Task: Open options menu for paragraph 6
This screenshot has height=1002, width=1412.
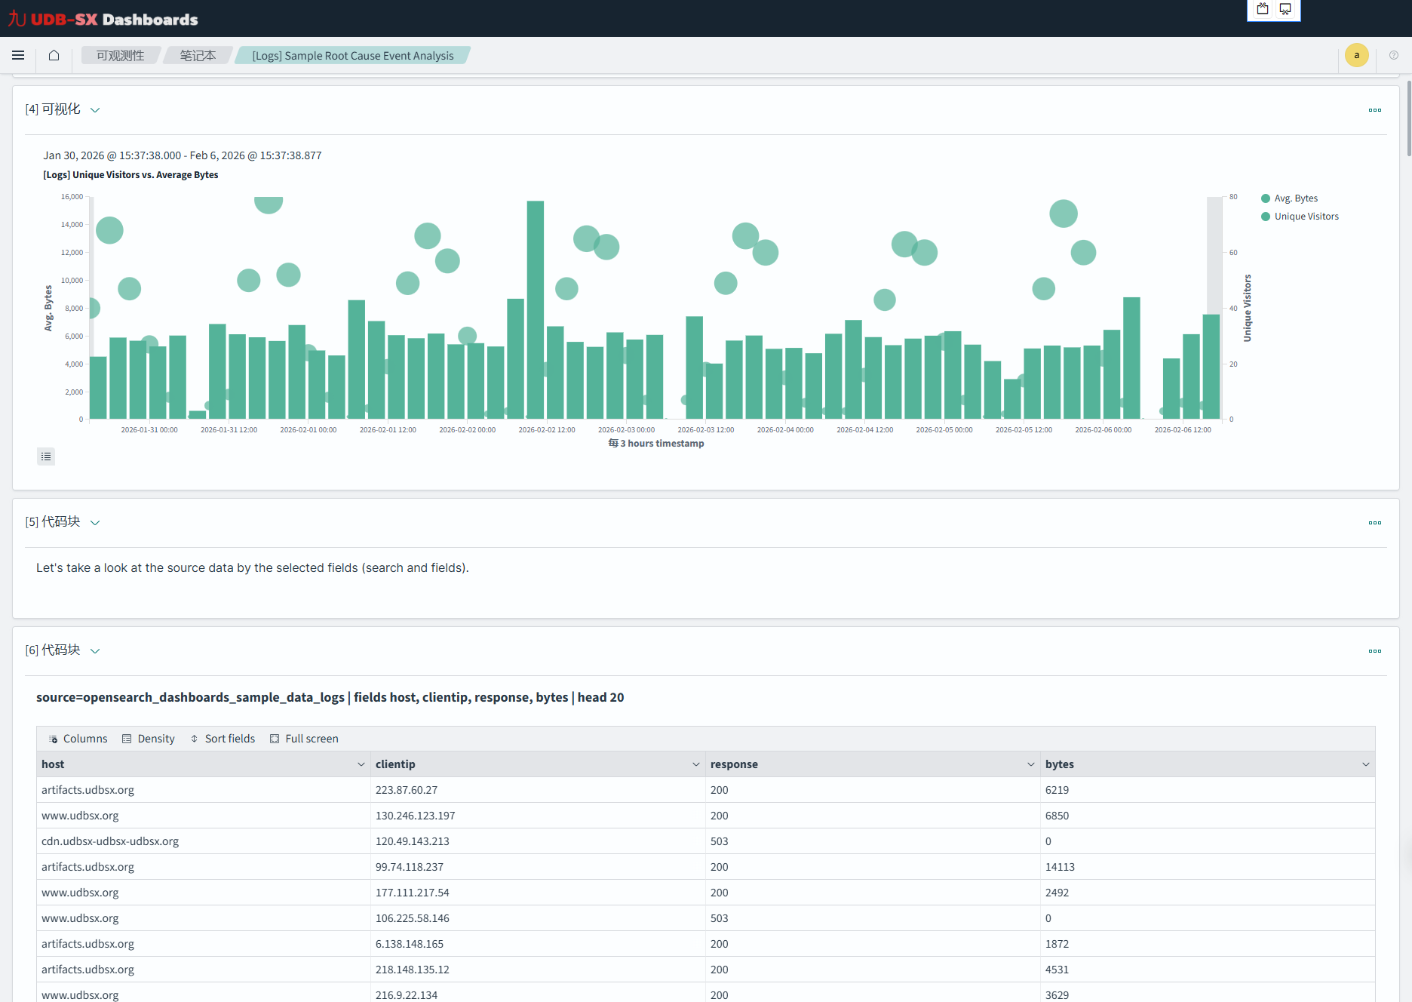Action: pyautogui.click(x=1374, y=651)
